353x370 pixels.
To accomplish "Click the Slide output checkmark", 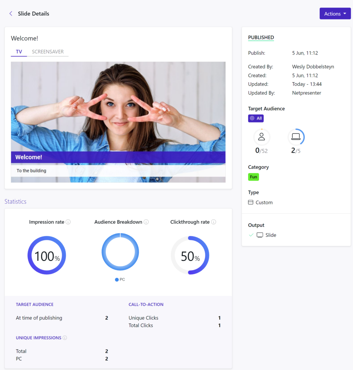I will (x=251, y=235).
